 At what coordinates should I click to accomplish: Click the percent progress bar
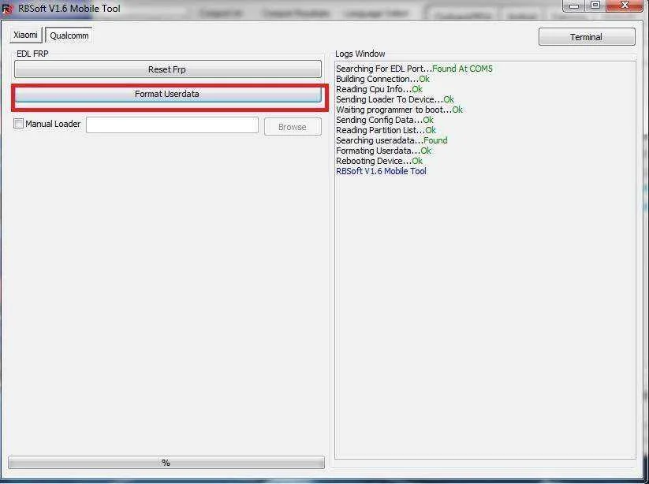(x=166, y=463)
